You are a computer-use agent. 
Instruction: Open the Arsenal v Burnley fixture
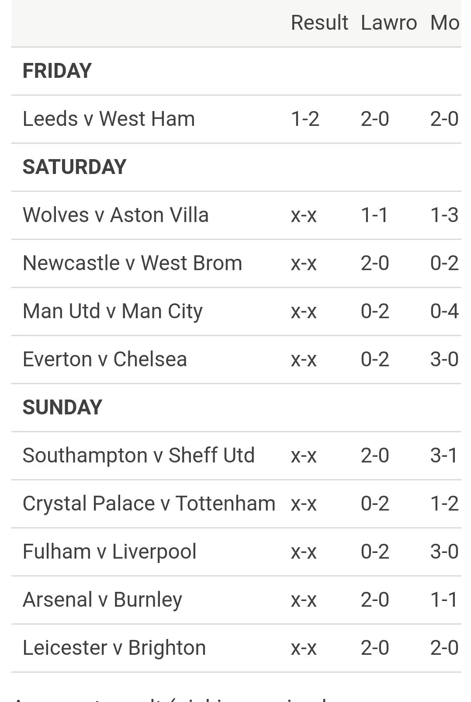coord(102,600)
